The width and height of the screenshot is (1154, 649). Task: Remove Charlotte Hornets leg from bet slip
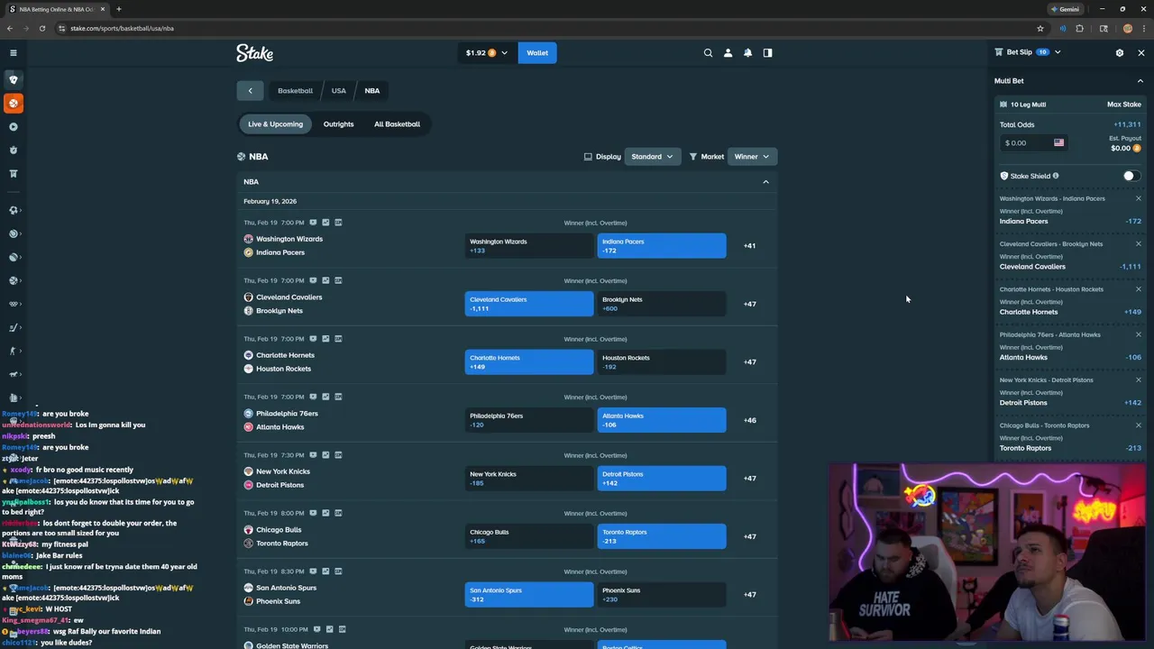(x=1138, y=289)
